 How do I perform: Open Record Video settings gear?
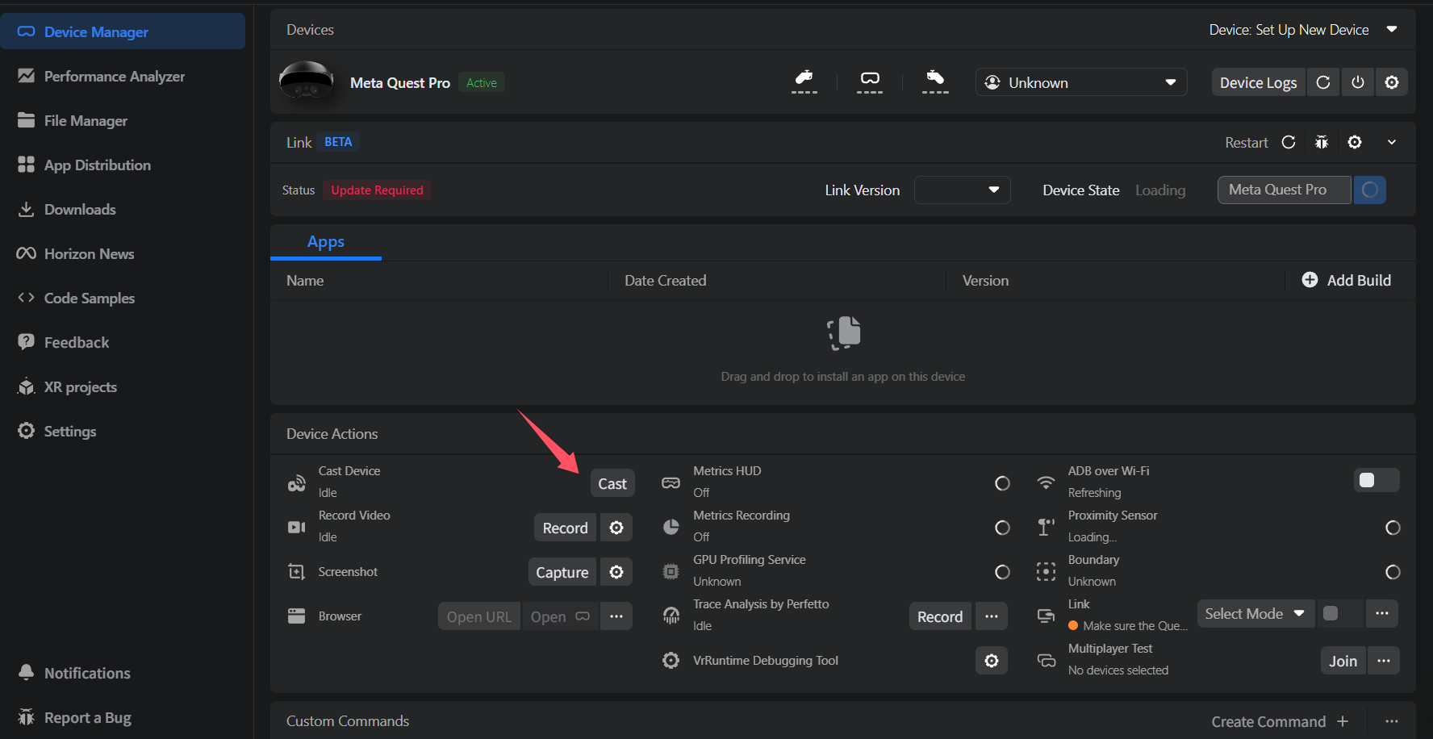point(616,528)
